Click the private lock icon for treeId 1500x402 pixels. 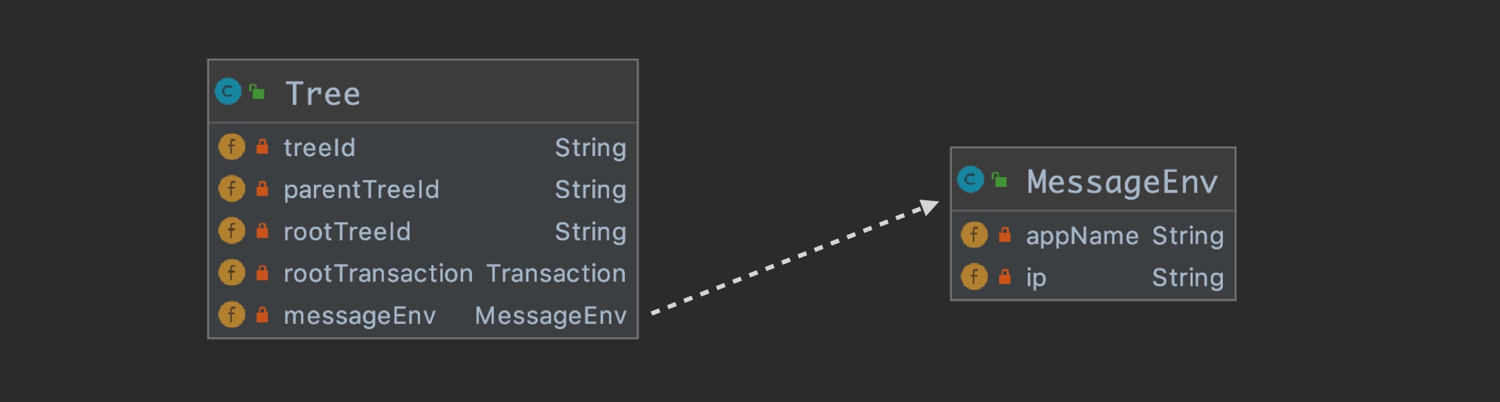262,147
